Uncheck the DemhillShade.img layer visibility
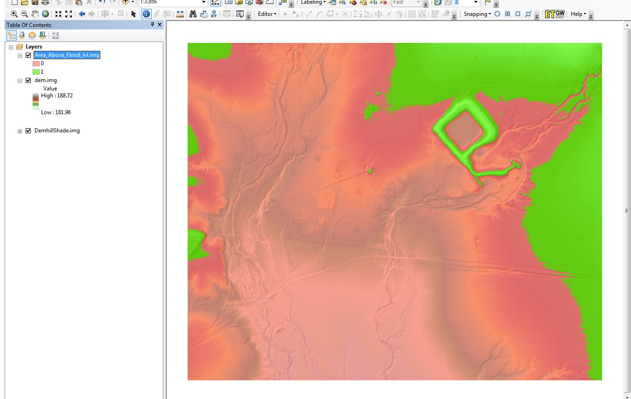The height and width of the screenshot is (399, 631). [x=28, y=131]
